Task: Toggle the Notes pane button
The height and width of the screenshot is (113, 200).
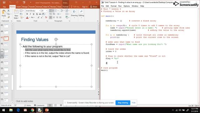Action: [x=28, y=105]
